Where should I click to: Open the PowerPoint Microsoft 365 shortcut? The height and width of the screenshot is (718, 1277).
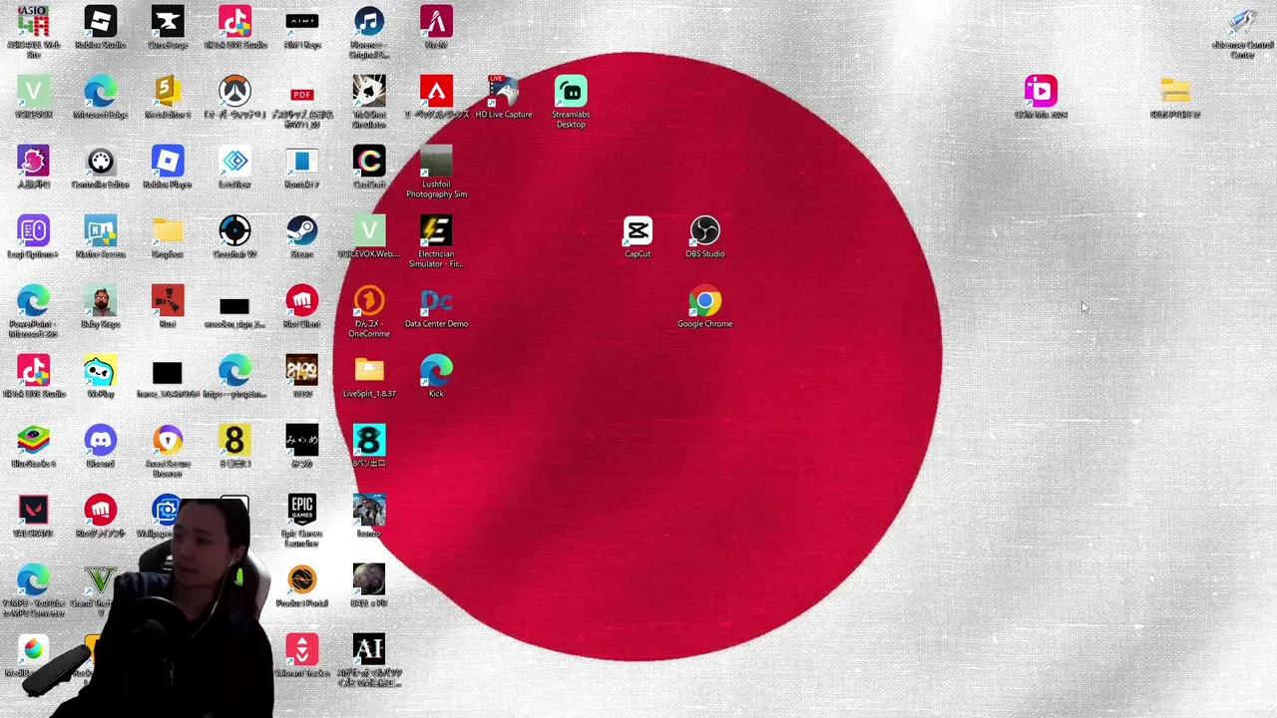click(33, 301)
